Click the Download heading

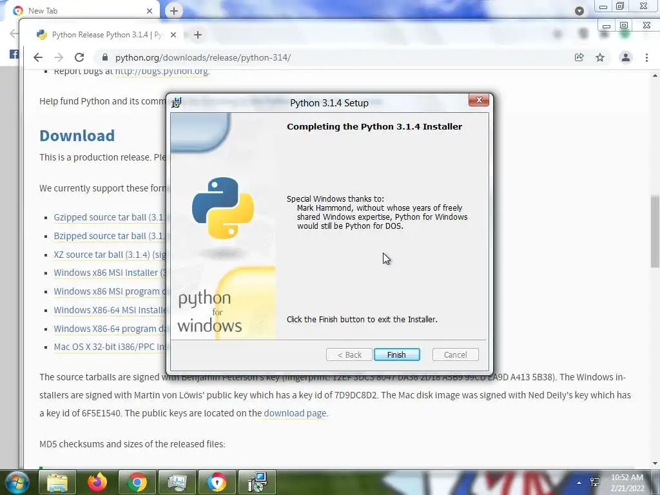[x=77, y=135]
